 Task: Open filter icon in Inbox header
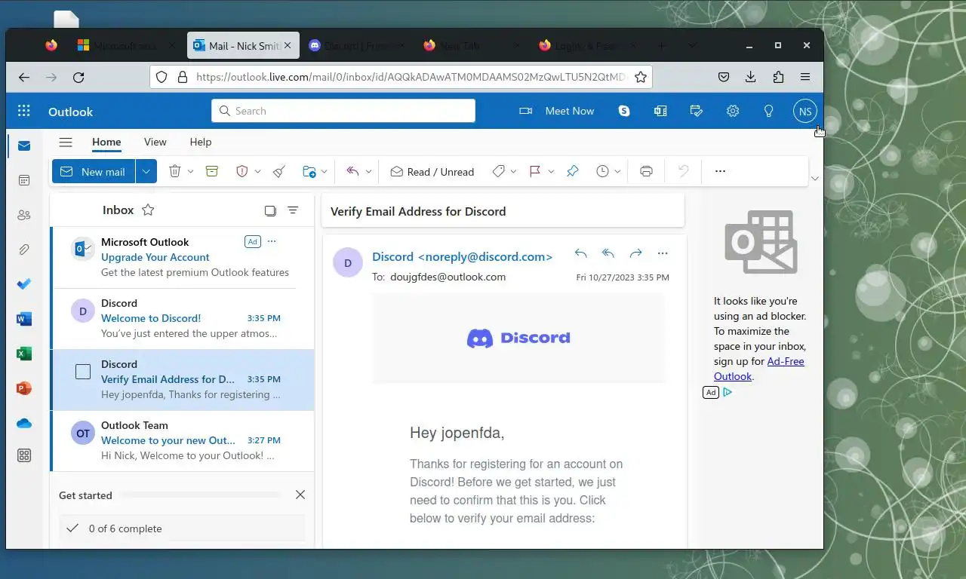click(293, 210)
